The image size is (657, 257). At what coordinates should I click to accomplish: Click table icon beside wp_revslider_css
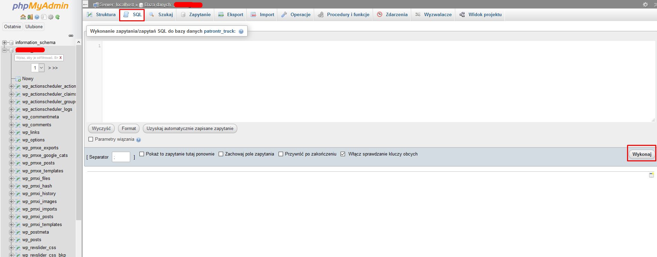[18, 248]
